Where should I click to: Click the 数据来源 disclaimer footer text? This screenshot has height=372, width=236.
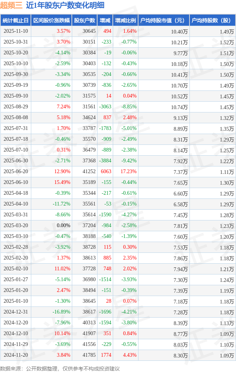60,368
